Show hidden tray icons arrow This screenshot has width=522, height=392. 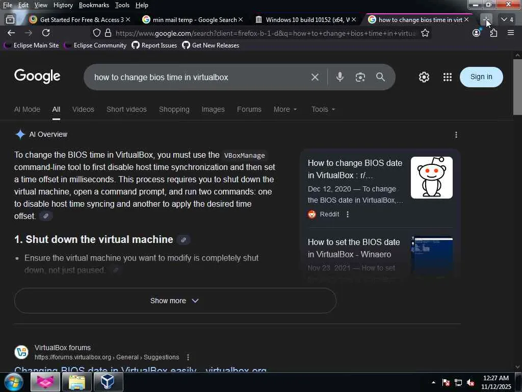point(433,382)
